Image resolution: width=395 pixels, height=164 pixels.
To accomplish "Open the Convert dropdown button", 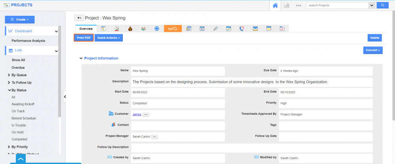I will [x=373, y=50].
